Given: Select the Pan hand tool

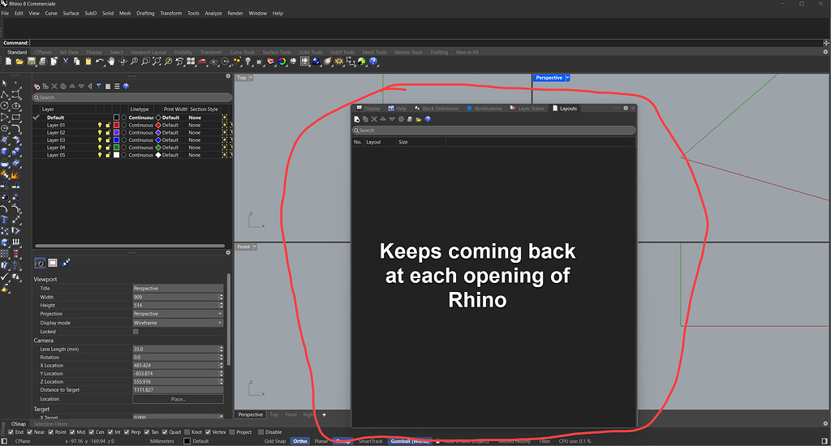Looking at the screenshot, I should pos(111,62).
